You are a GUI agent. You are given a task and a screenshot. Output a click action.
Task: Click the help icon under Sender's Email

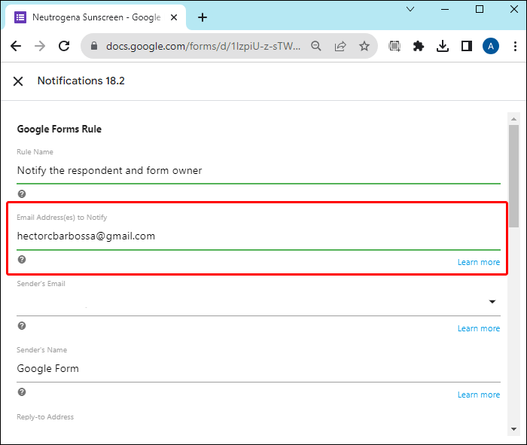coord(22,326)
